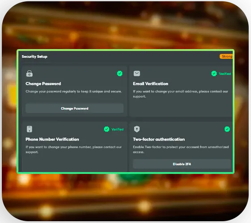Click the Two-factor authentication title

coord(159,139)
